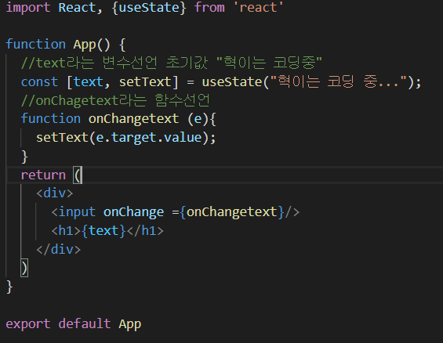
Task: Click 'setText' in the destructuring array
Action: click(145, 81)
